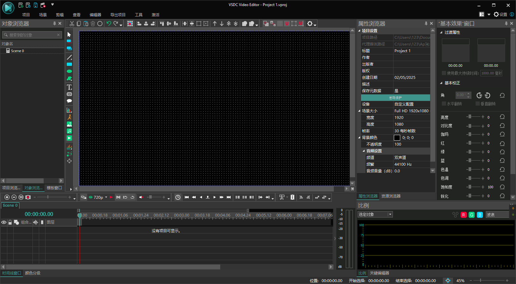Collapse the audio settings section
Viewport: 516px width, 284px height.
[364, 151]
